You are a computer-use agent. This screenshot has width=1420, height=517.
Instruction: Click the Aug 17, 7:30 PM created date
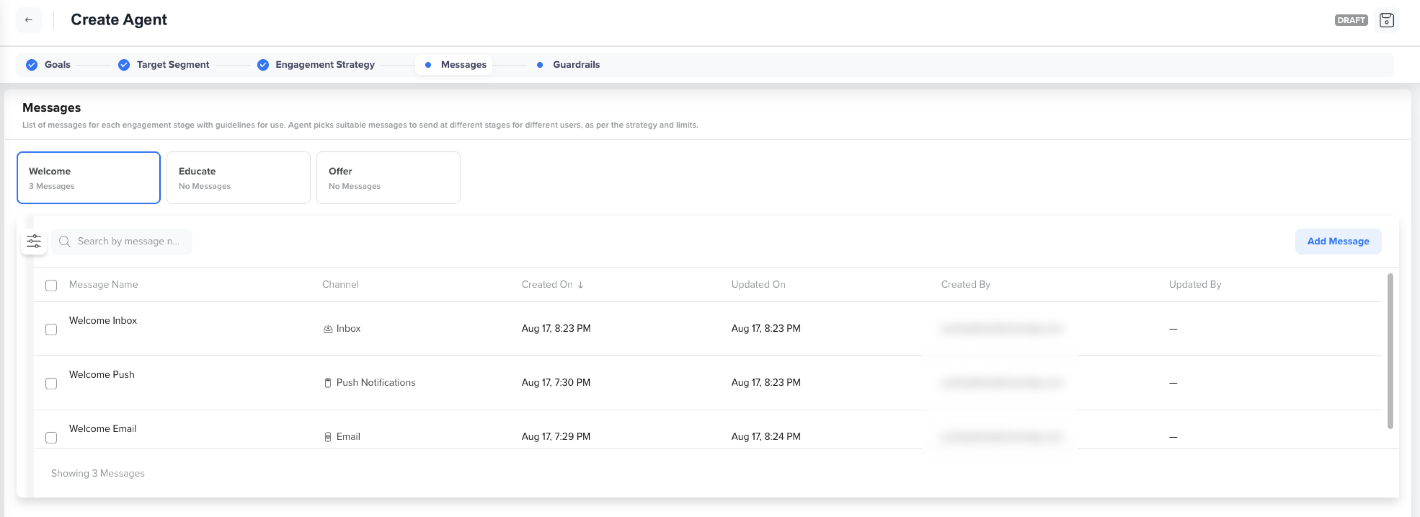(556, 383)
